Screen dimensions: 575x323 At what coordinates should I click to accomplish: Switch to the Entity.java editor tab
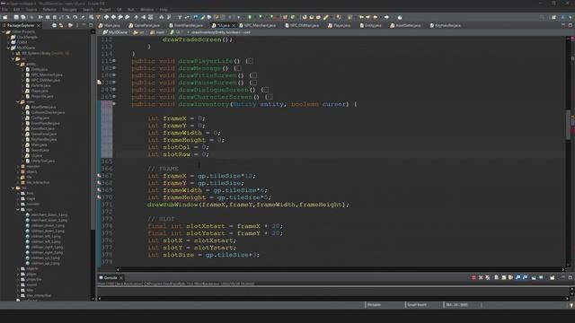pyautogui.click(x=370, y=25)
